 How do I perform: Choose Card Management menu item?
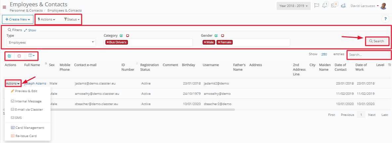[x=27, y=127]
